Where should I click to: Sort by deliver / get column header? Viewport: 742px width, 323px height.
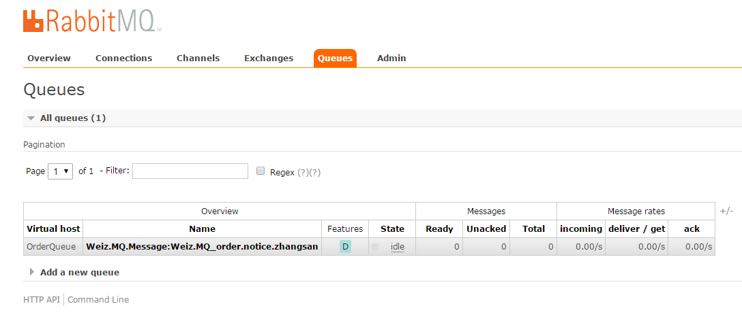(x=636, y=228)
